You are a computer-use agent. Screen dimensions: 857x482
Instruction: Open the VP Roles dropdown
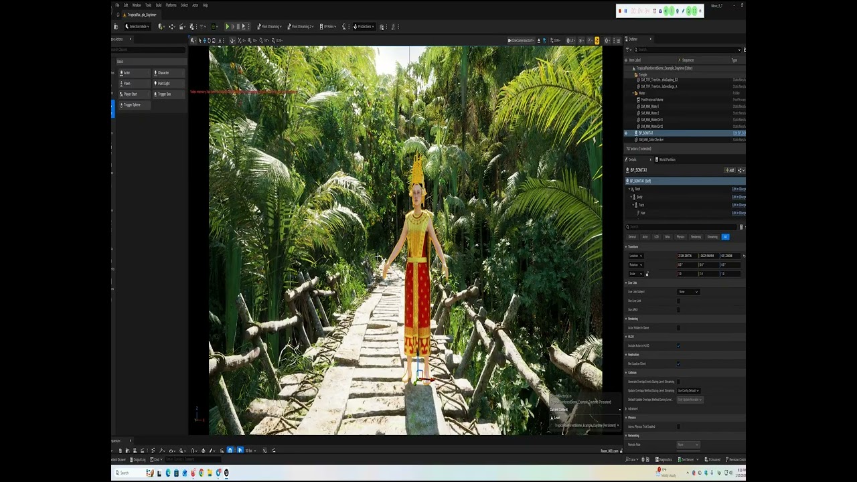tap(328, 27)
